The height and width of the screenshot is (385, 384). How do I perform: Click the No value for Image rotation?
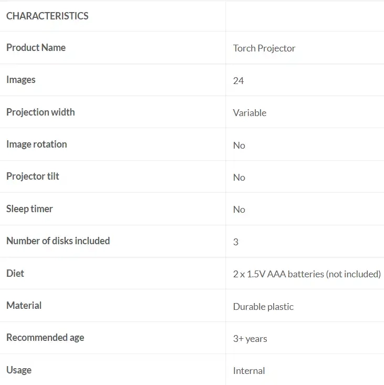(x=239, y=145)
